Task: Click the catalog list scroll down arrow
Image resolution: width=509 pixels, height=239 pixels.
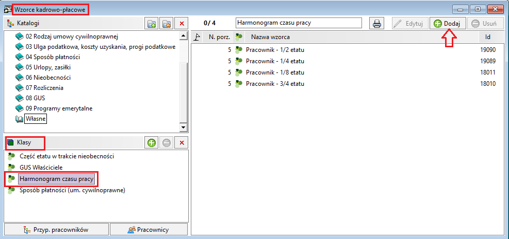Action: (184, 127)
